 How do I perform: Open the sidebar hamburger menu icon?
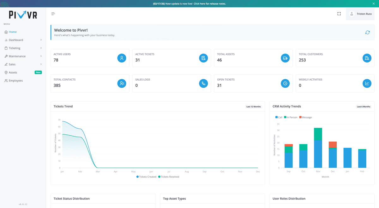53,14
